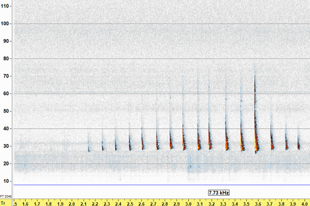
Task: Click the 80 kHz frequency axis label
Action: click(6, 59)
